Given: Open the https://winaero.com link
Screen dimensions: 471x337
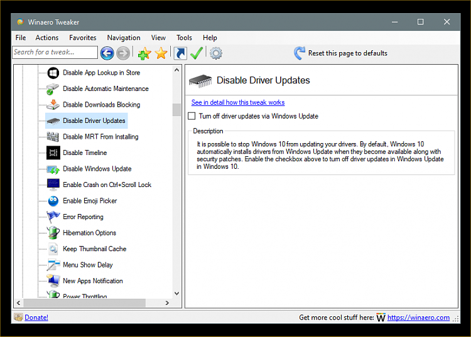Looking at the screenshot, I should click(418, 318).
